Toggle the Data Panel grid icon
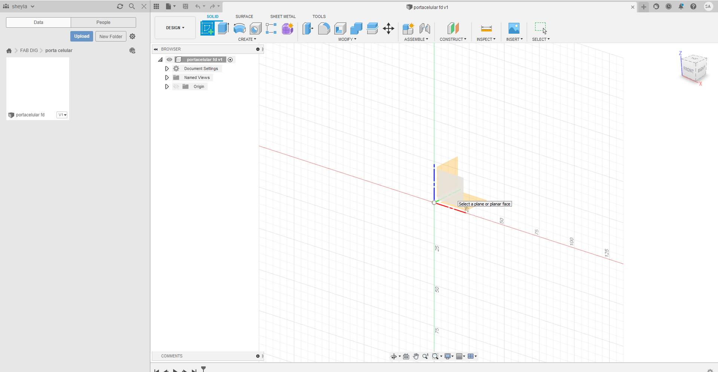The height and width of the screenshot is (372, 718). click(x=156, y=6)
